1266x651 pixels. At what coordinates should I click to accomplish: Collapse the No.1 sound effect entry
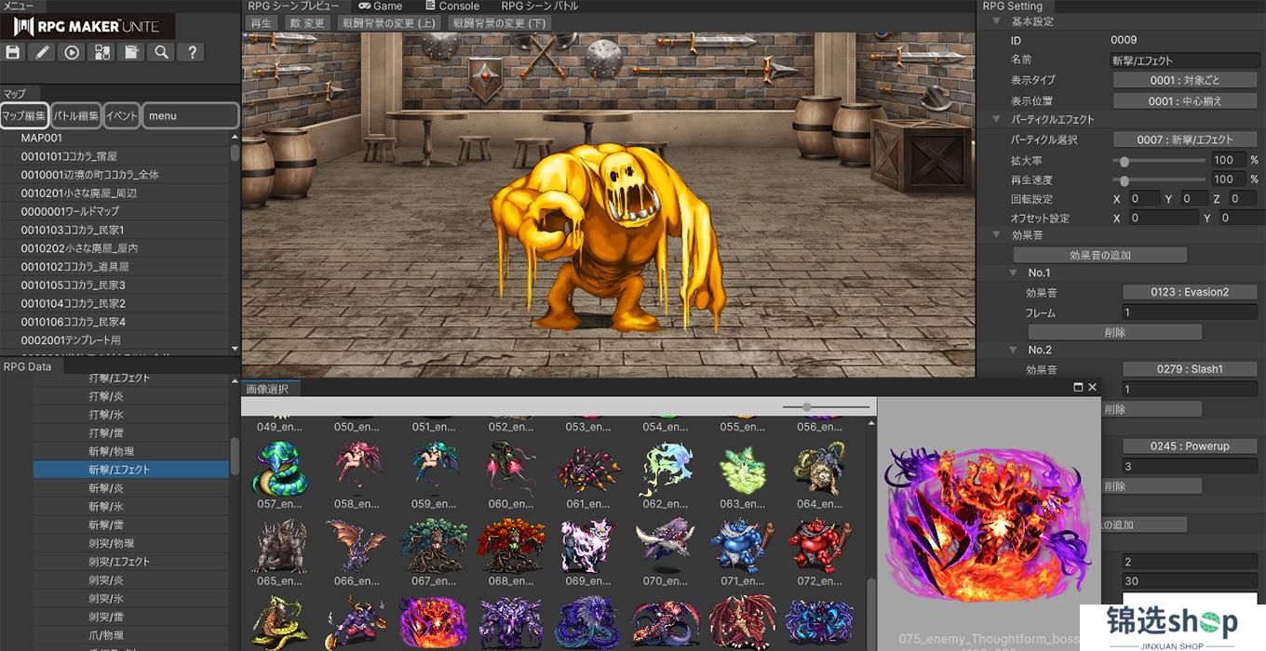tap(1015, 272)
